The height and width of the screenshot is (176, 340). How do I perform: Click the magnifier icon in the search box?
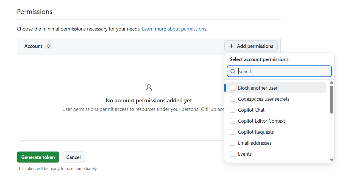click(x=233, y=71)
